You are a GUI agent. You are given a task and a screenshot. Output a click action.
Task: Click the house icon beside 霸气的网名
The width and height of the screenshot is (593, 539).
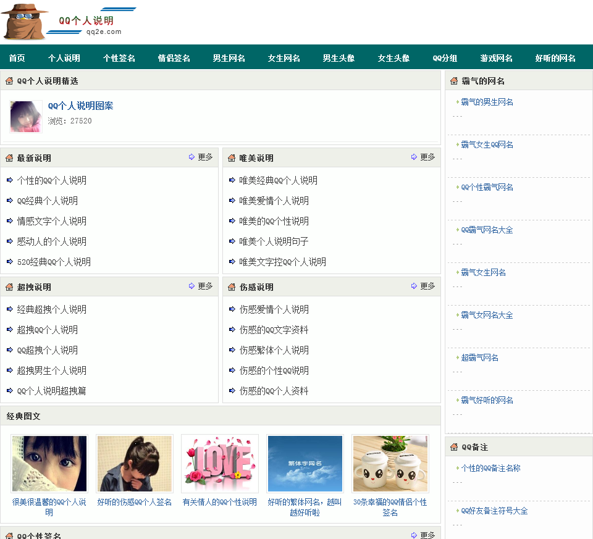pos(454,81)
